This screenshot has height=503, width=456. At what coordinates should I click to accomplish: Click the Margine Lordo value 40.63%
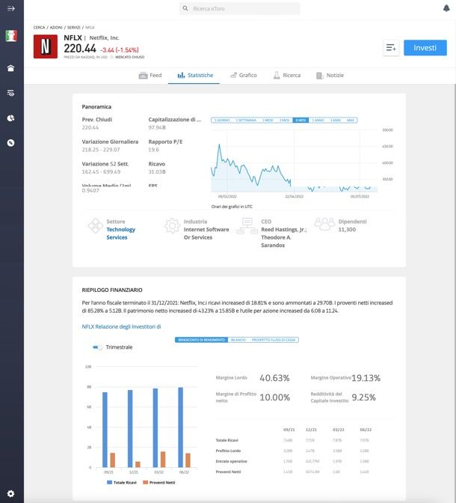pos(274,378)
